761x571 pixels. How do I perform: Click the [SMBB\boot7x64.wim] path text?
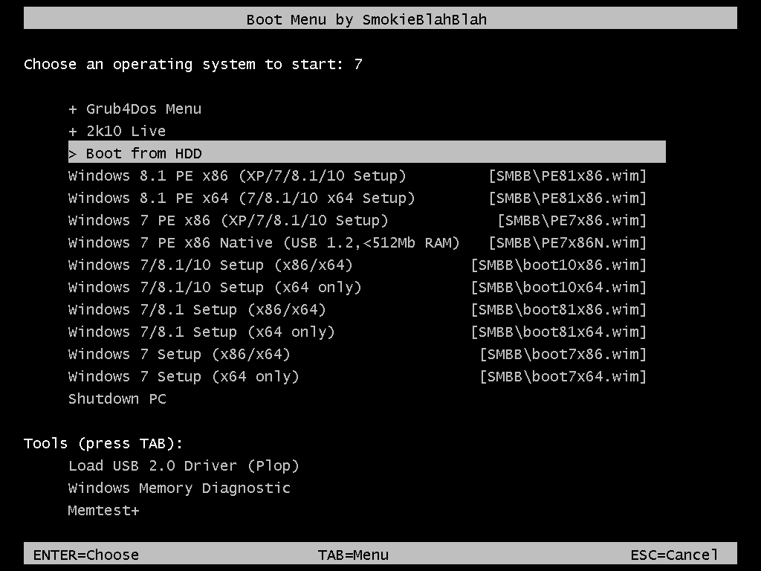click(563, 377)
